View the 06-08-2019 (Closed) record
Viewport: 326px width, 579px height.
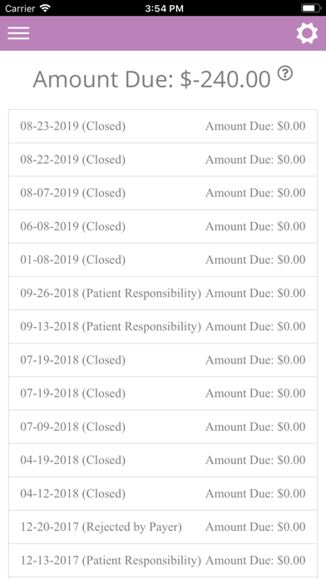pos(163,226)
